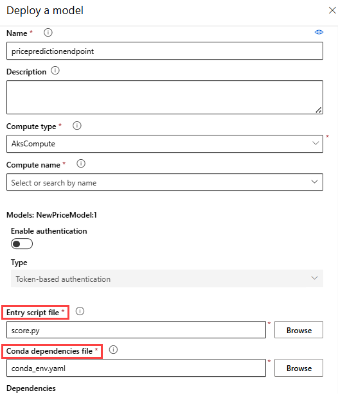
Task: Browse for the Conda dependencies file
Action: click(299, 368)
